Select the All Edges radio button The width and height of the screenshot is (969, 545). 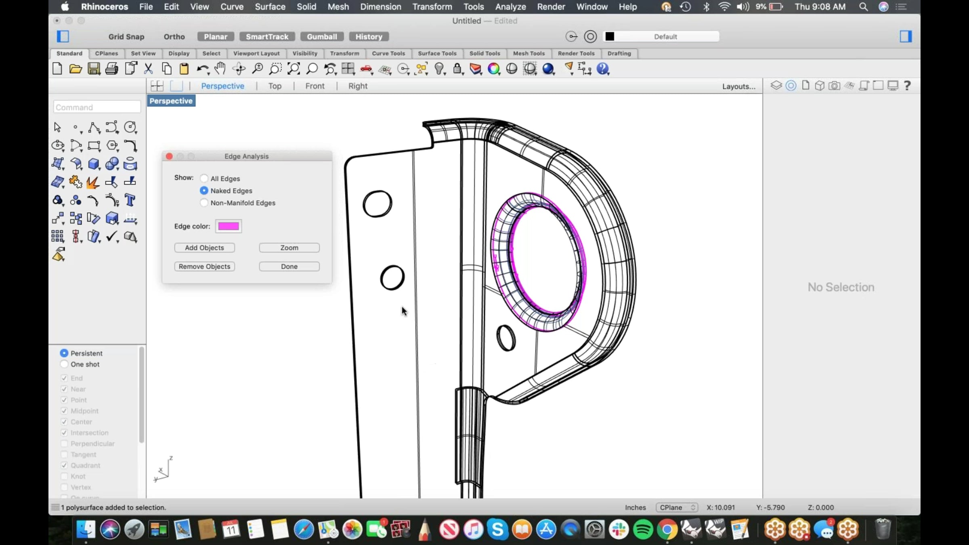tap(204, 178)
